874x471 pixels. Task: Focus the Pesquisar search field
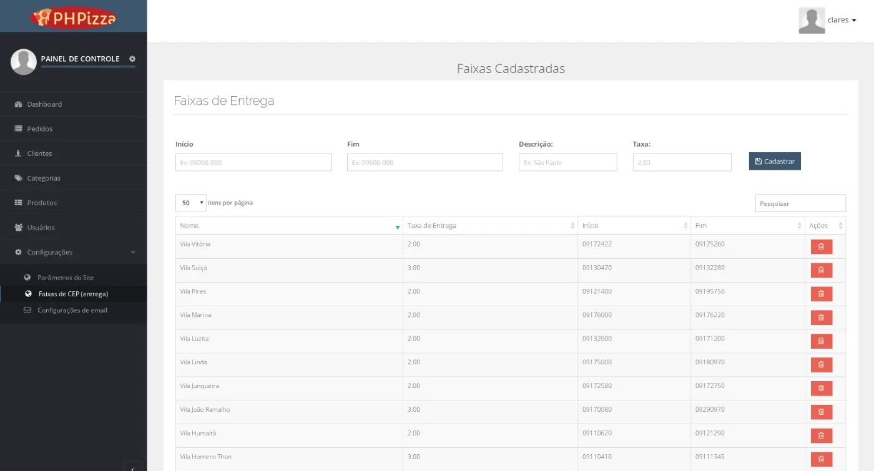800,203
